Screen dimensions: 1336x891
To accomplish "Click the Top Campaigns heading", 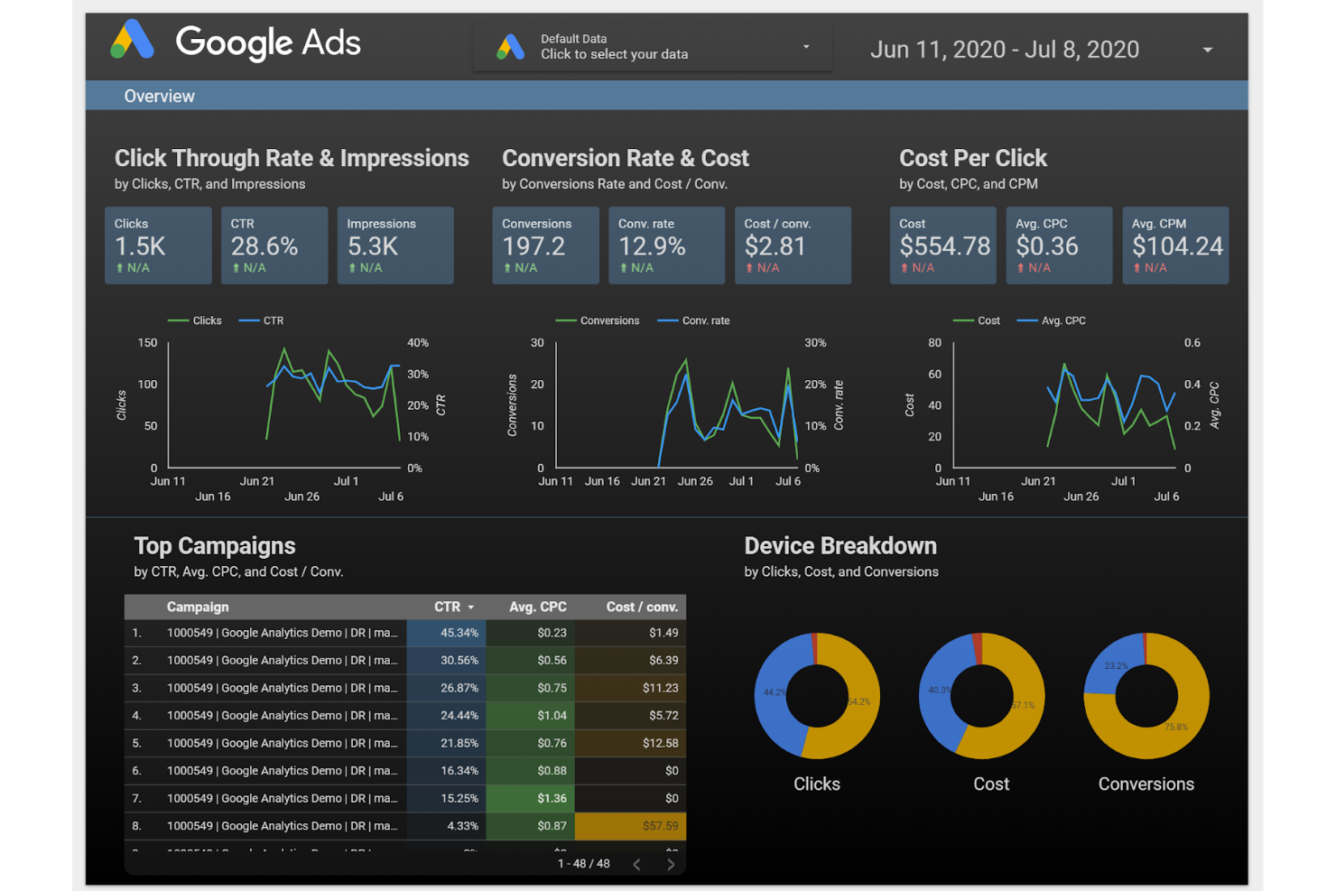I will click(x=215, y=546).
